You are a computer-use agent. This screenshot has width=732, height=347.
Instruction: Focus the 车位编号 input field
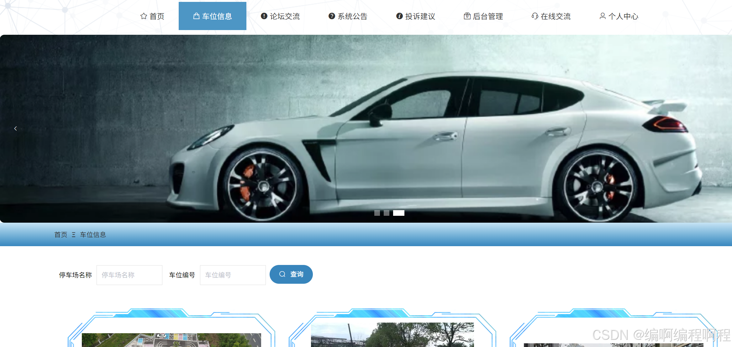pos(233,275)
